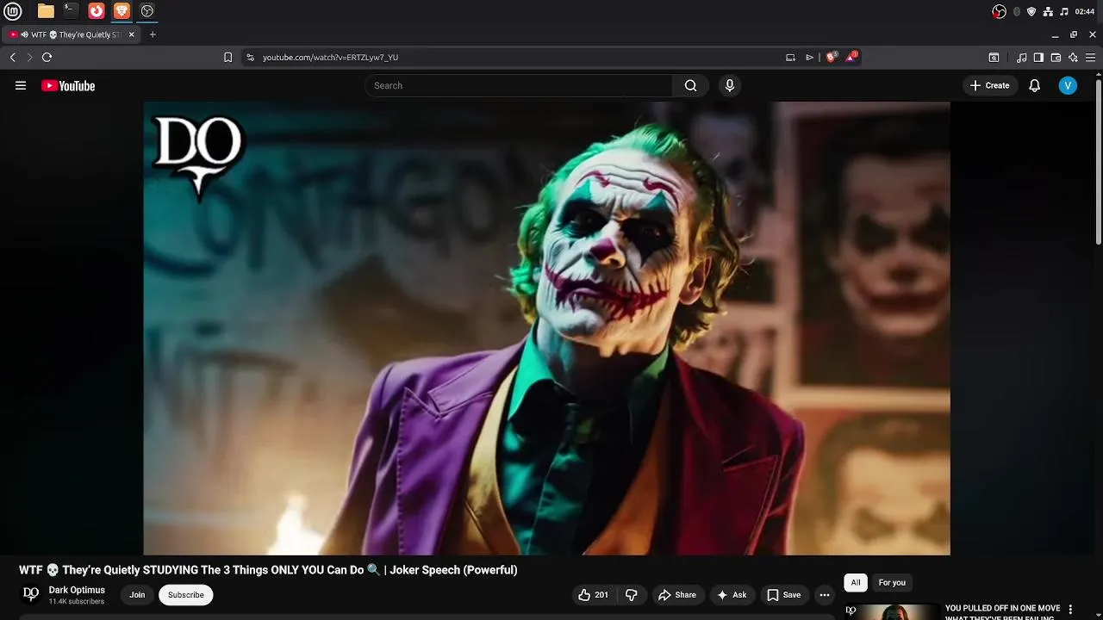Like the video with 201 likes
Image resolution: width=1103 pixels, height=620 pixels.
pyautogui.click(x=593, y=595)
